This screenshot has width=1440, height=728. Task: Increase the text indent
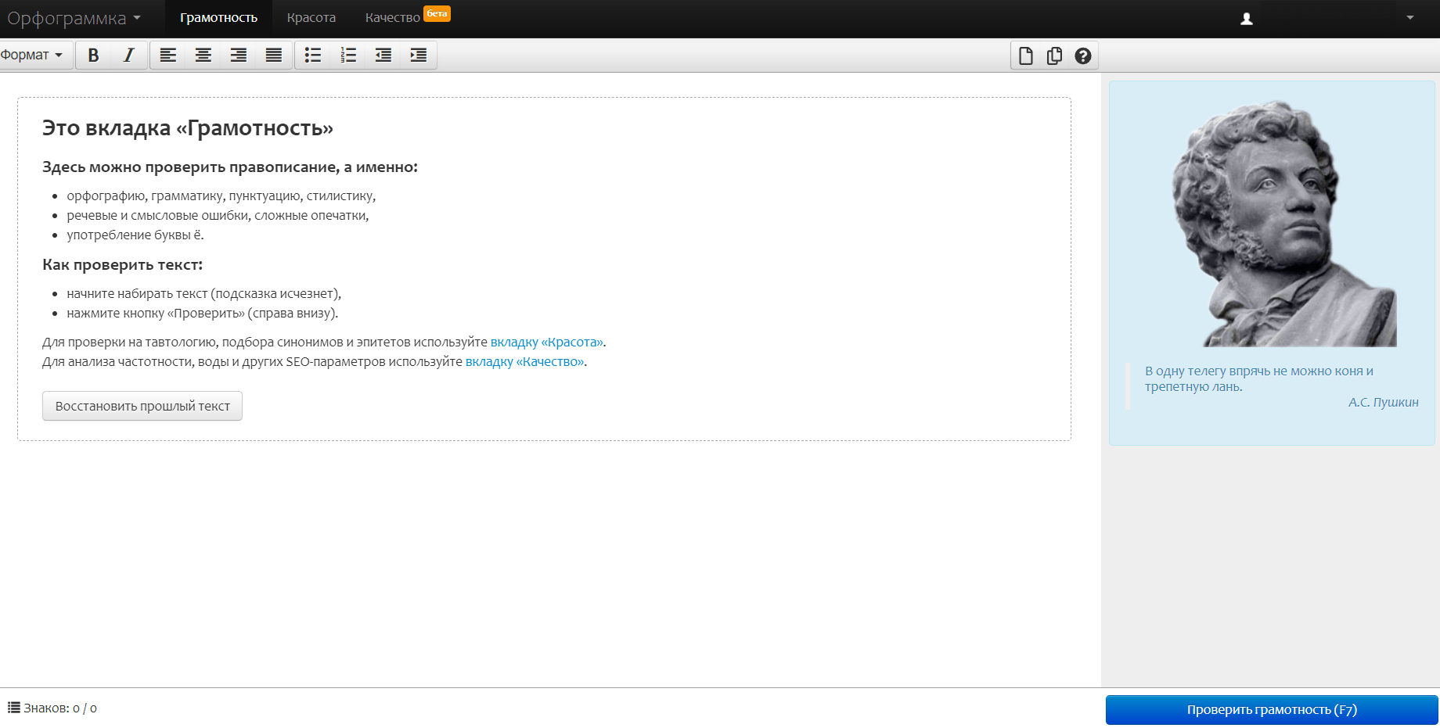(419, 56)
